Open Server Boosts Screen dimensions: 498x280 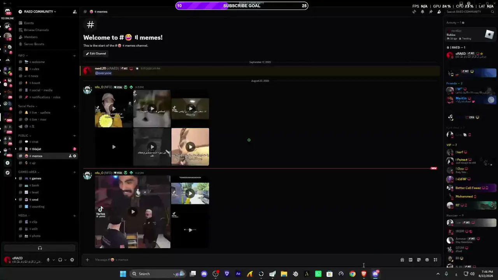point(34,44)
